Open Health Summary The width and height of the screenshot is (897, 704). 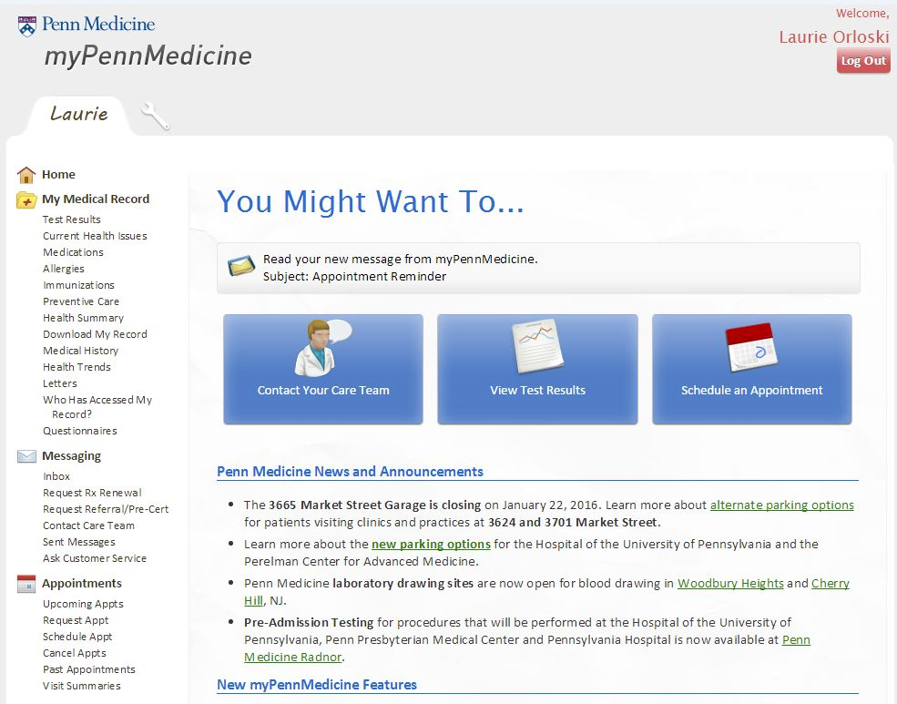click(x=83, y=318)
